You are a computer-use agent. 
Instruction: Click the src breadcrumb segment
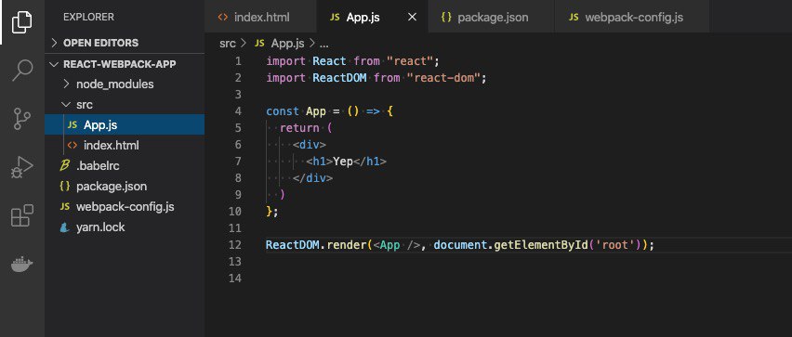228,44
